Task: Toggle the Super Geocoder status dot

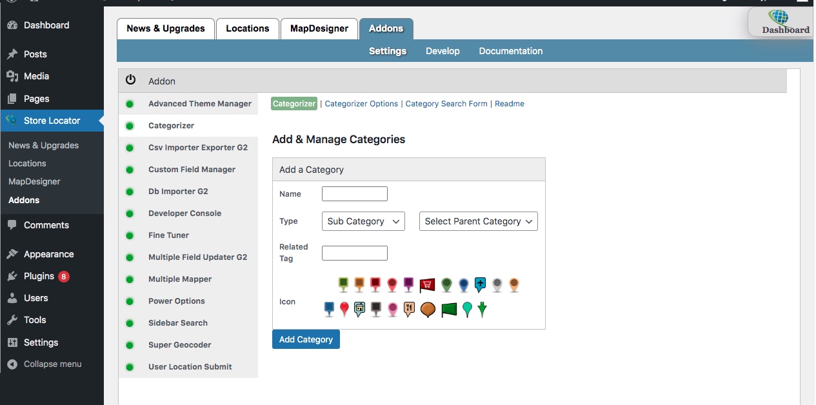Action: pos(130,345)
